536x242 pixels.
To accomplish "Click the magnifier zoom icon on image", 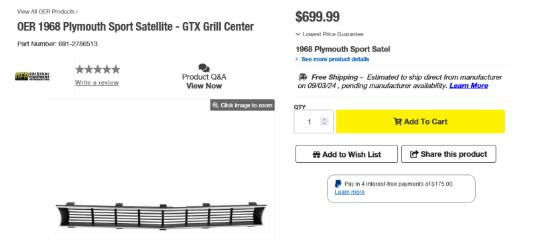I will (x=215, y=105).
